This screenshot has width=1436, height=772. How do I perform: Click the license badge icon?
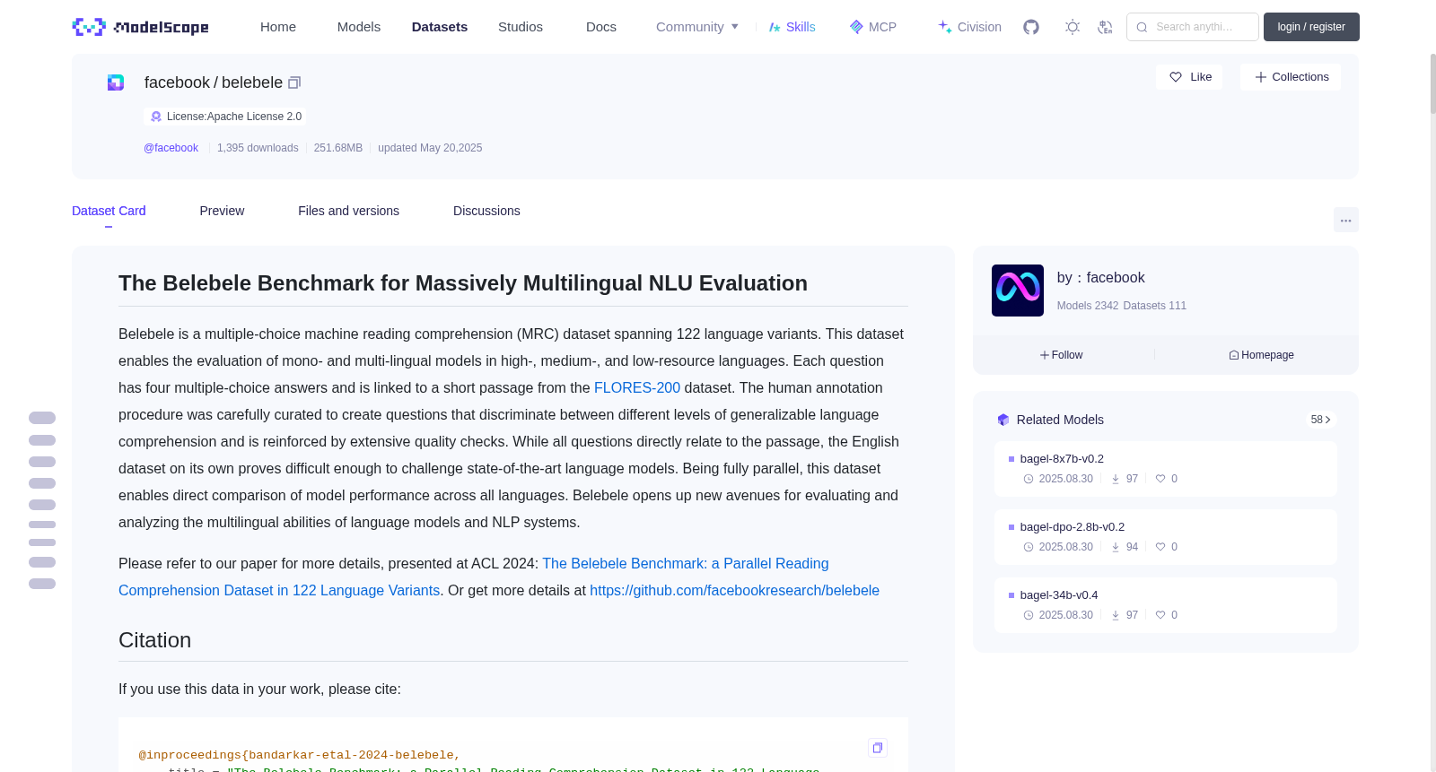pyautogui.click(x=156, y=117)
